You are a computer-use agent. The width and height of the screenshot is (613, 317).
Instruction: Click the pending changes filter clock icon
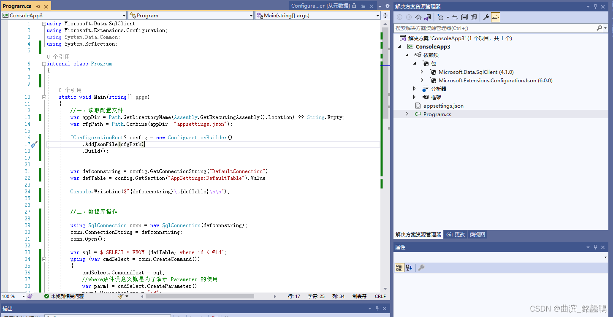pos(440,17)
